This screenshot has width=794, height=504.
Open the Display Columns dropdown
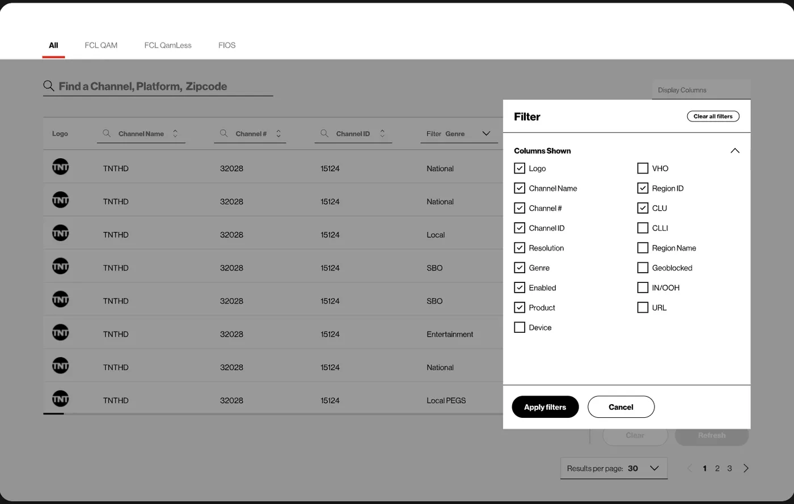(x=702, y=90)
